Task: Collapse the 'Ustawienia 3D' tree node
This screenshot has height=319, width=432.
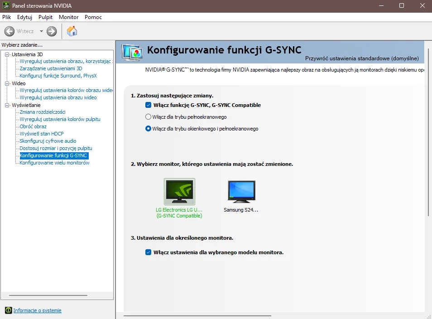Action: (x=7, y=54)
